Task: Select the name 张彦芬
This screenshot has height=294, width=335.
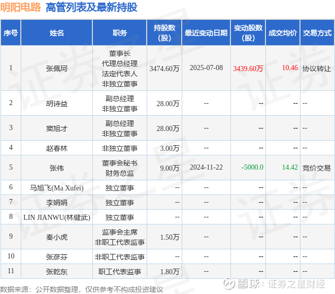Action: point(57,256)
